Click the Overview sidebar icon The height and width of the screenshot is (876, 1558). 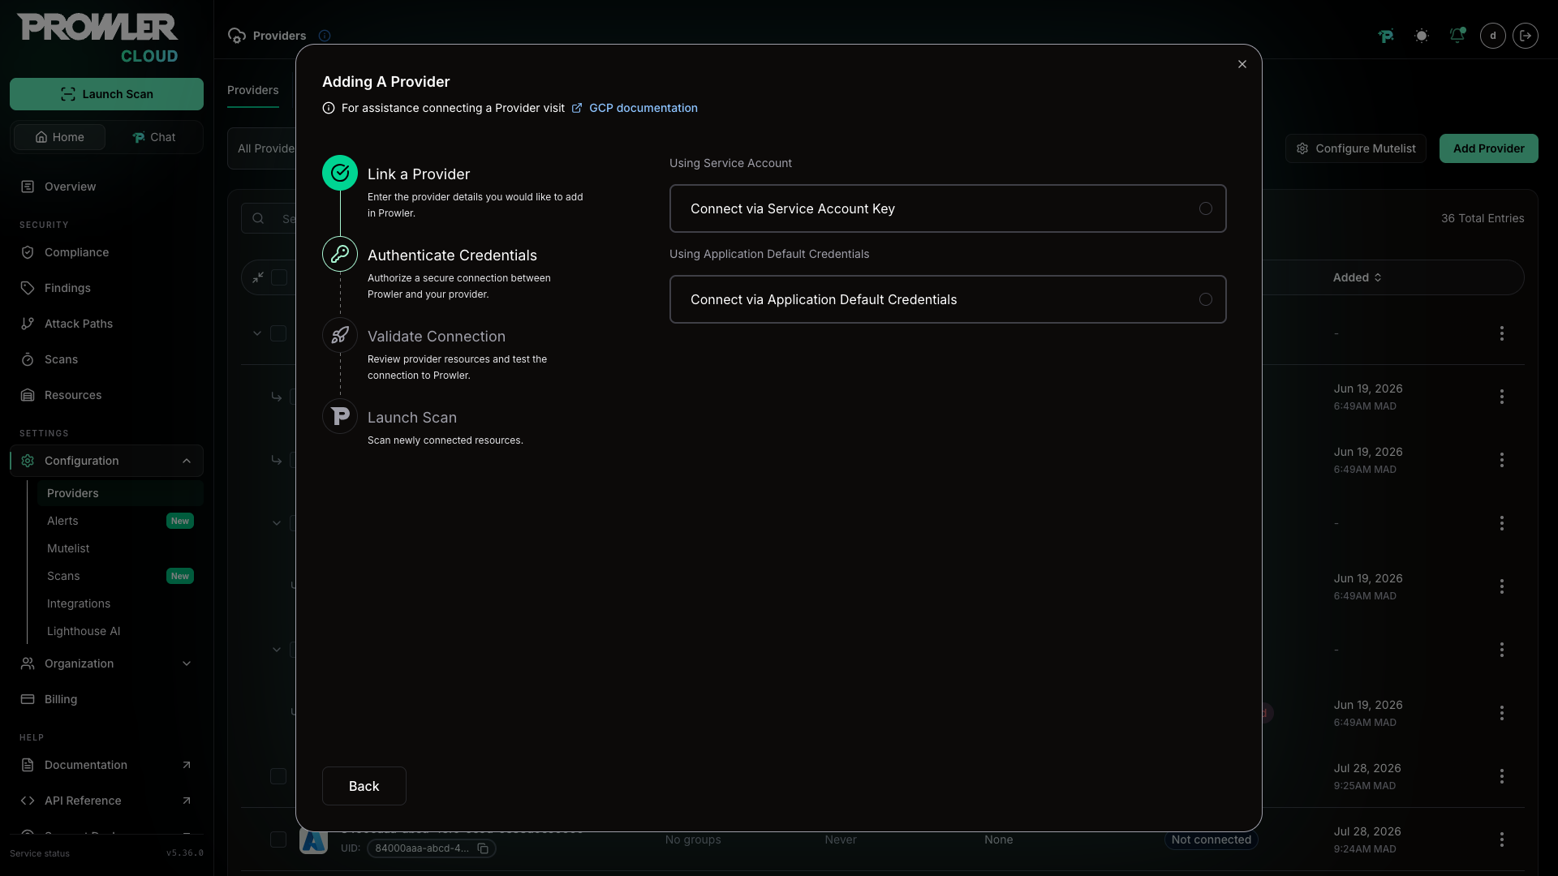tap(28, 187)
